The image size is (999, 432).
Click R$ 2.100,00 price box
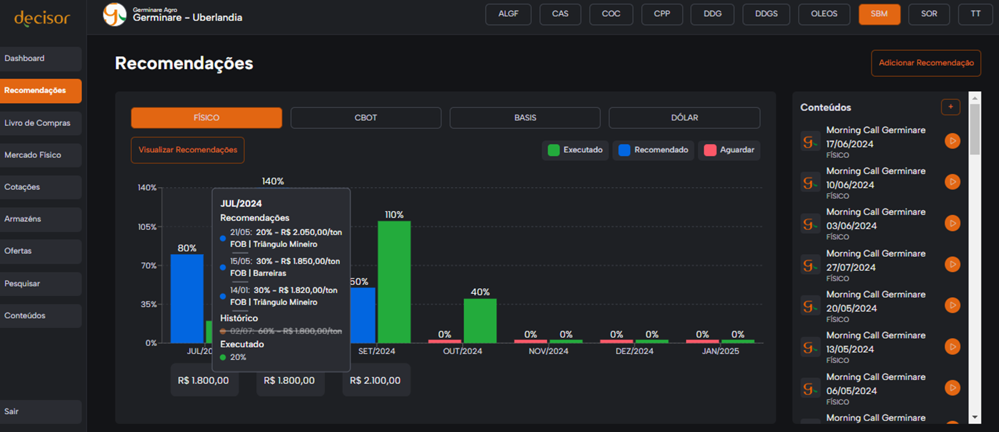pos(376,380)
